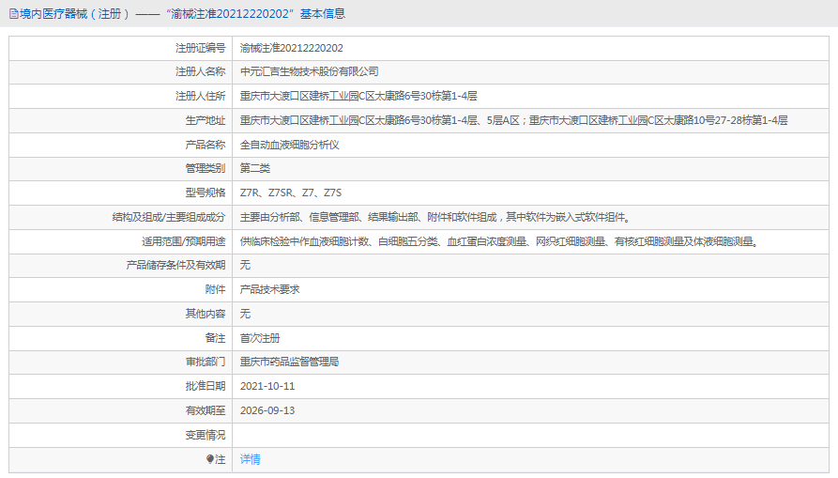Click the 审批部门 label
The height and width of the screenshot is (478, 838).
click(x=206, y=362)
